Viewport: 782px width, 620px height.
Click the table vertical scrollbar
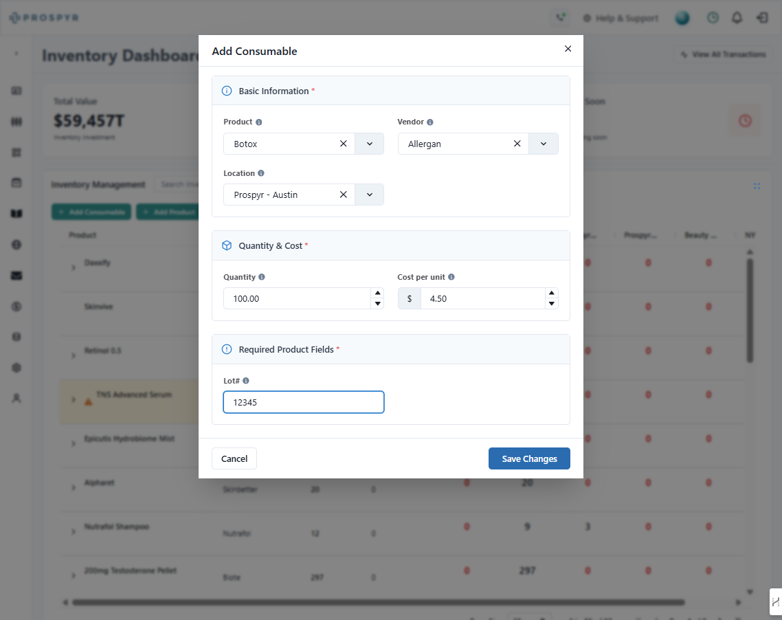[x=750, y=310]
